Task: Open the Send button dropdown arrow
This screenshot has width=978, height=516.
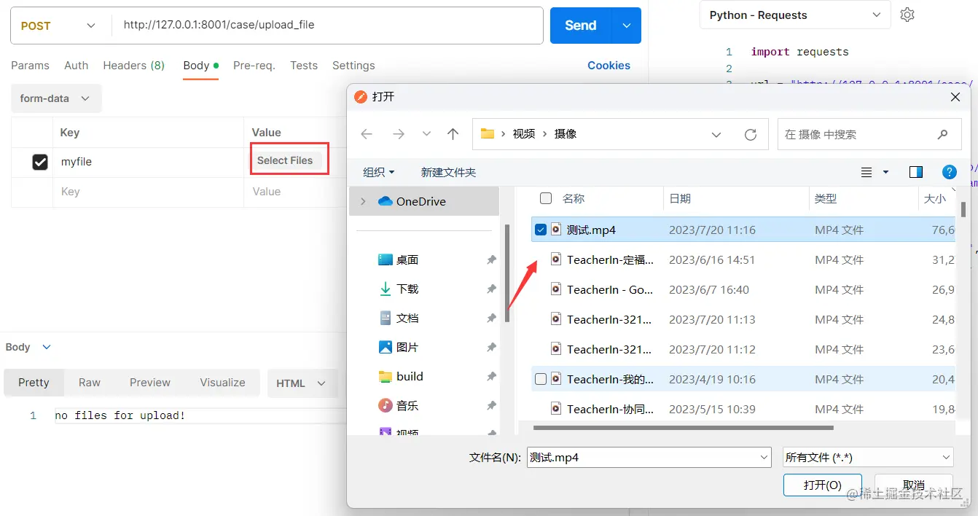Action: [x=627, y=26]
